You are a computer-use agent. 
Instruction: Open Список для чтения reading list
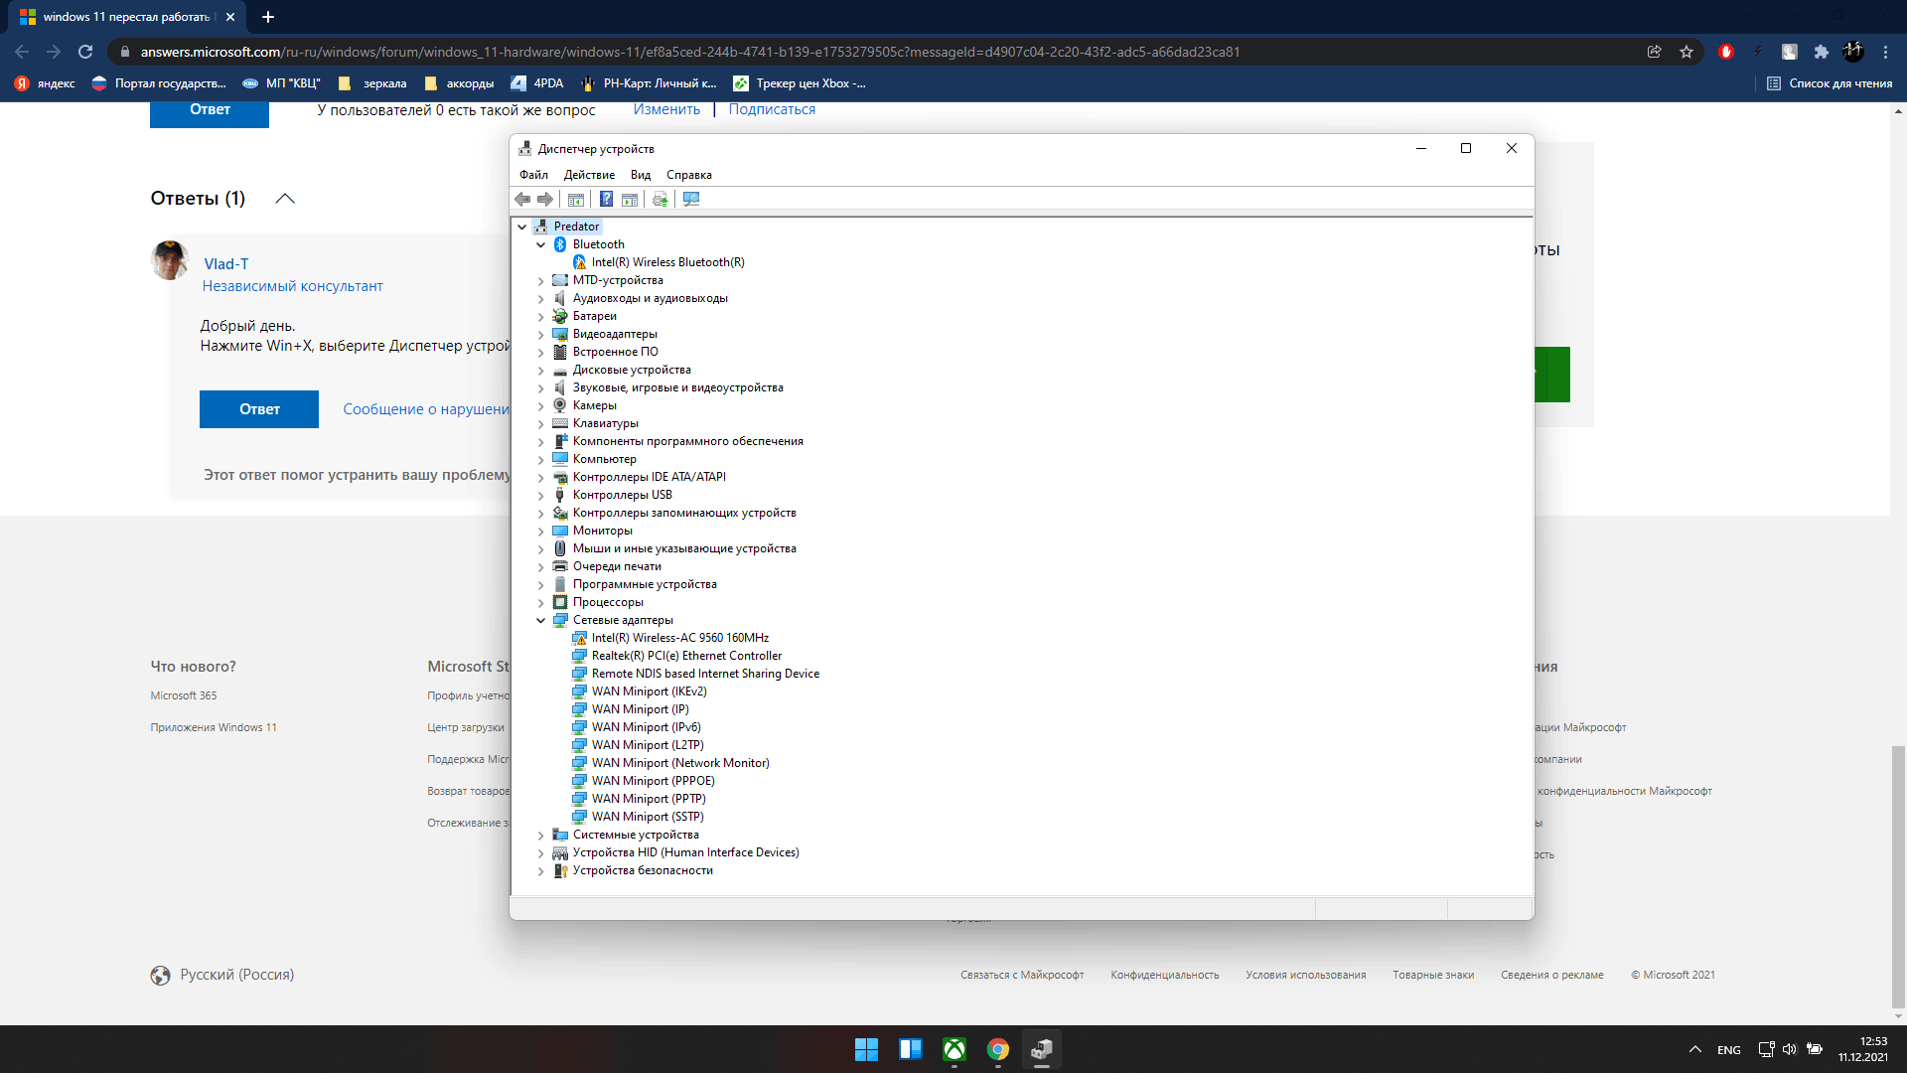pos(1830,83)
